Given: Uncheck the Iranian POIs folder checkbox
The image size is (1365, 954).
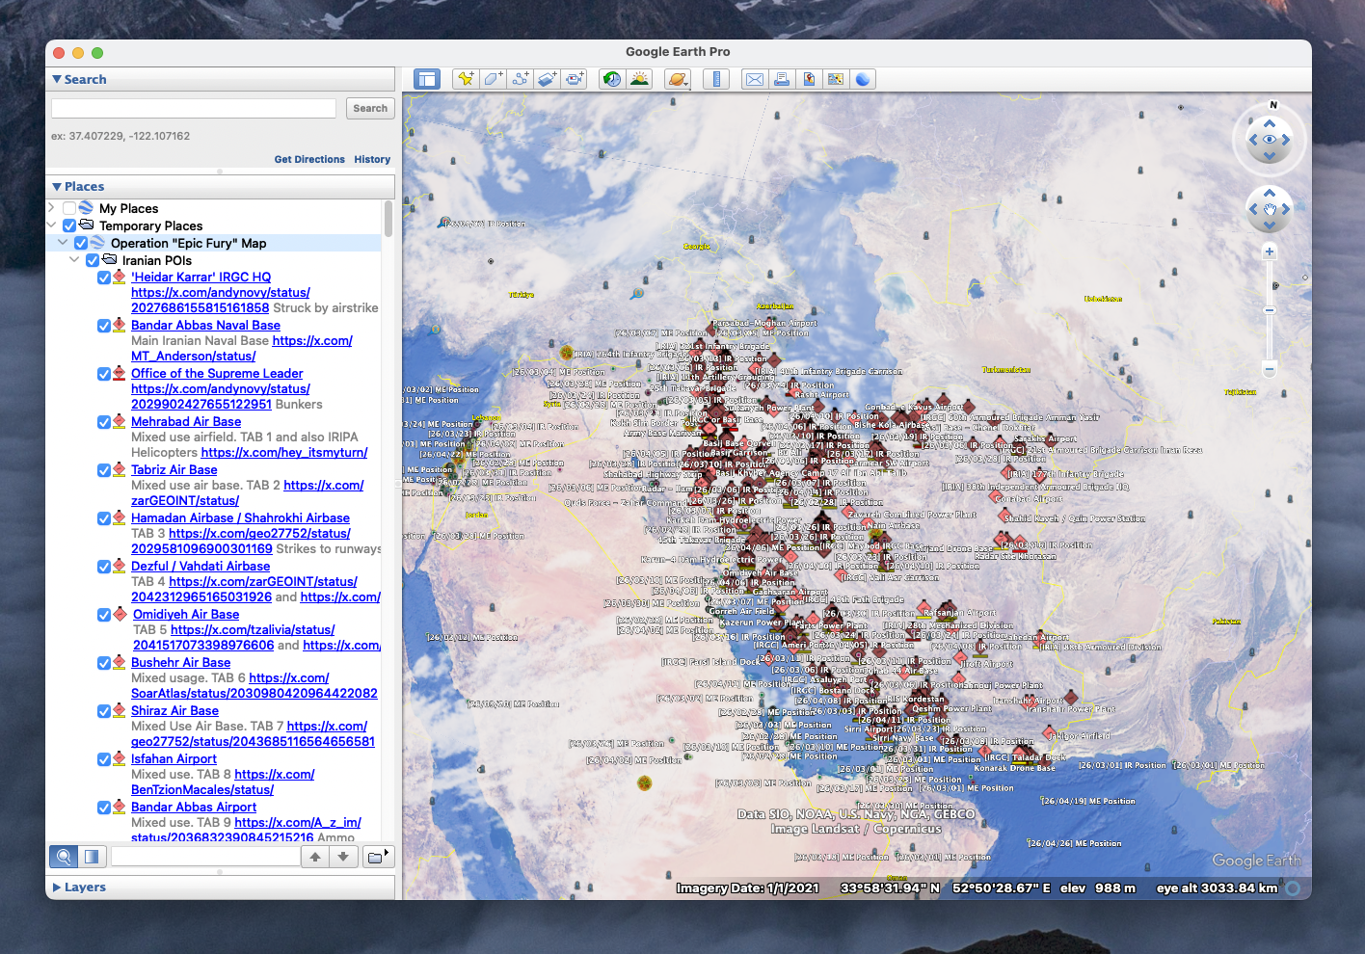Looking at the screenshot, I should (x=93, y=260).
